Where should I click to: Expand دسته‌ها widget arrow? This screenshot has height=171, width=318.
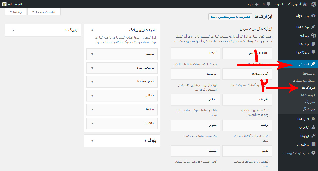(x=92, y=110)
